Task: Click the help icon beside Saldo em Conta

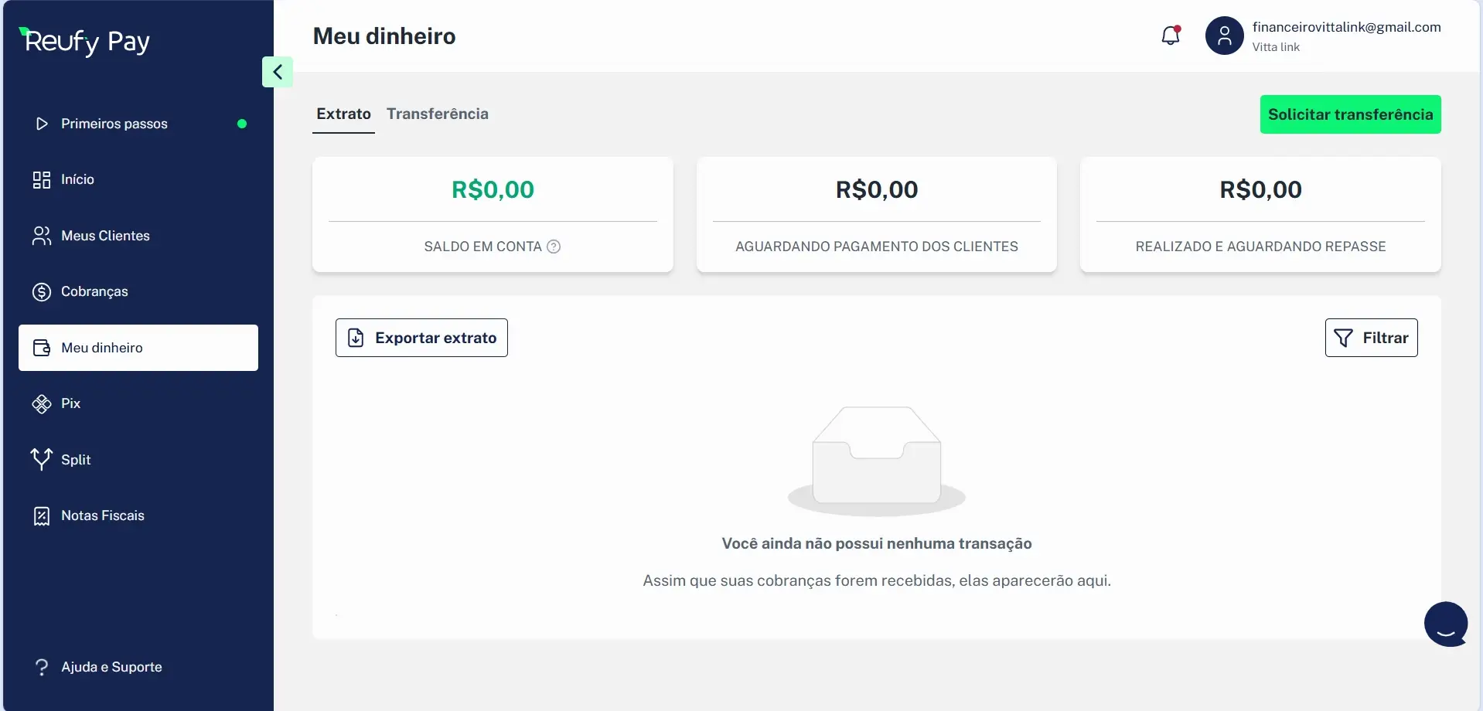Action: click(x=554, y=247)
